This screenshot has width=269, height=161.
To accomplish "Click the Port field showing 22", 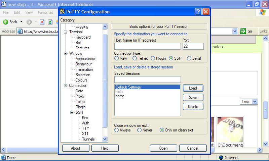I will (x=193, y=46).
